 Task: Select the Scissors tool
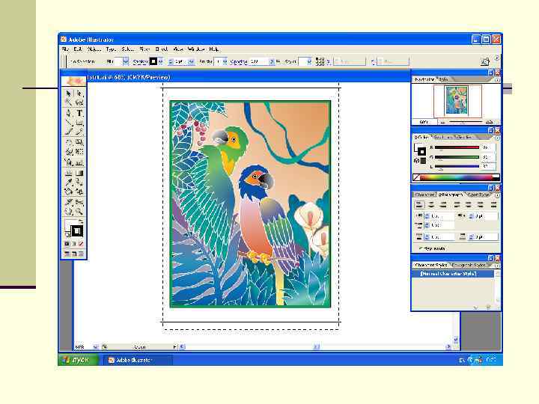tap(79, 202)
